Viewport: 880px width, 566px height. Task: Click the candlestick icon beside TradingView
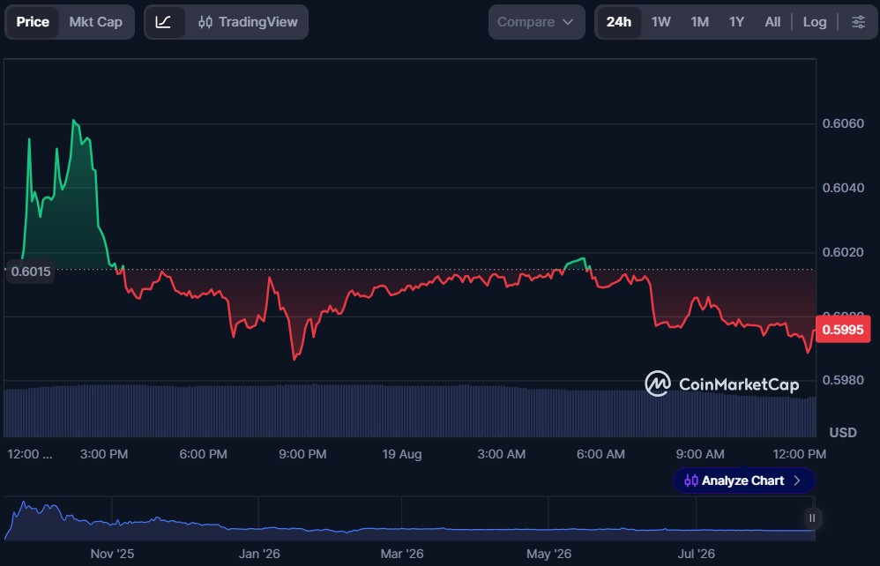(205, 22)
